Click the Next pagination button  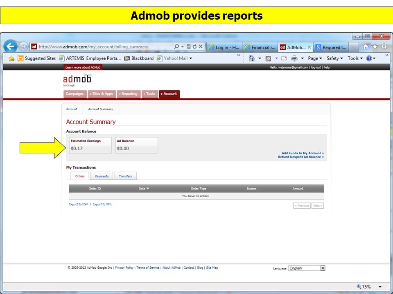[x=318, y=206]
